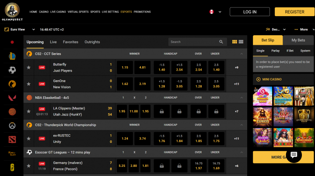Image resolution: width=315 pixels, height=176 pixels.
Task: Open the Bet Slip tab
Action: point(268,40)
